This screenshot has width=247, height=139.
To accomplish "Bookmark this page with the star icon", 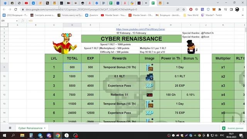I will 184,9.
